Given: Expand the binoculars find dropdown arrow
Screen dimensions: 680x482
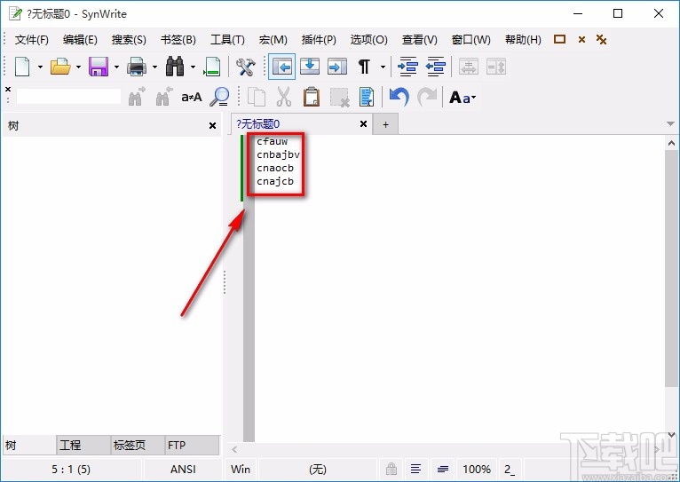Looking at the screenshot, I should pyautogui.click(x=193, y=67).
